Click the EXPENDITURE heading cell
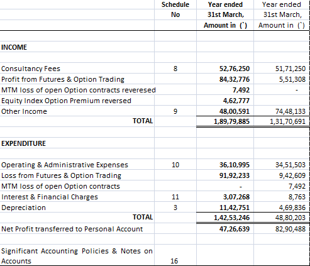Image resolution: width=310 pixels, height=266 pixels. [x=77, y=143]
